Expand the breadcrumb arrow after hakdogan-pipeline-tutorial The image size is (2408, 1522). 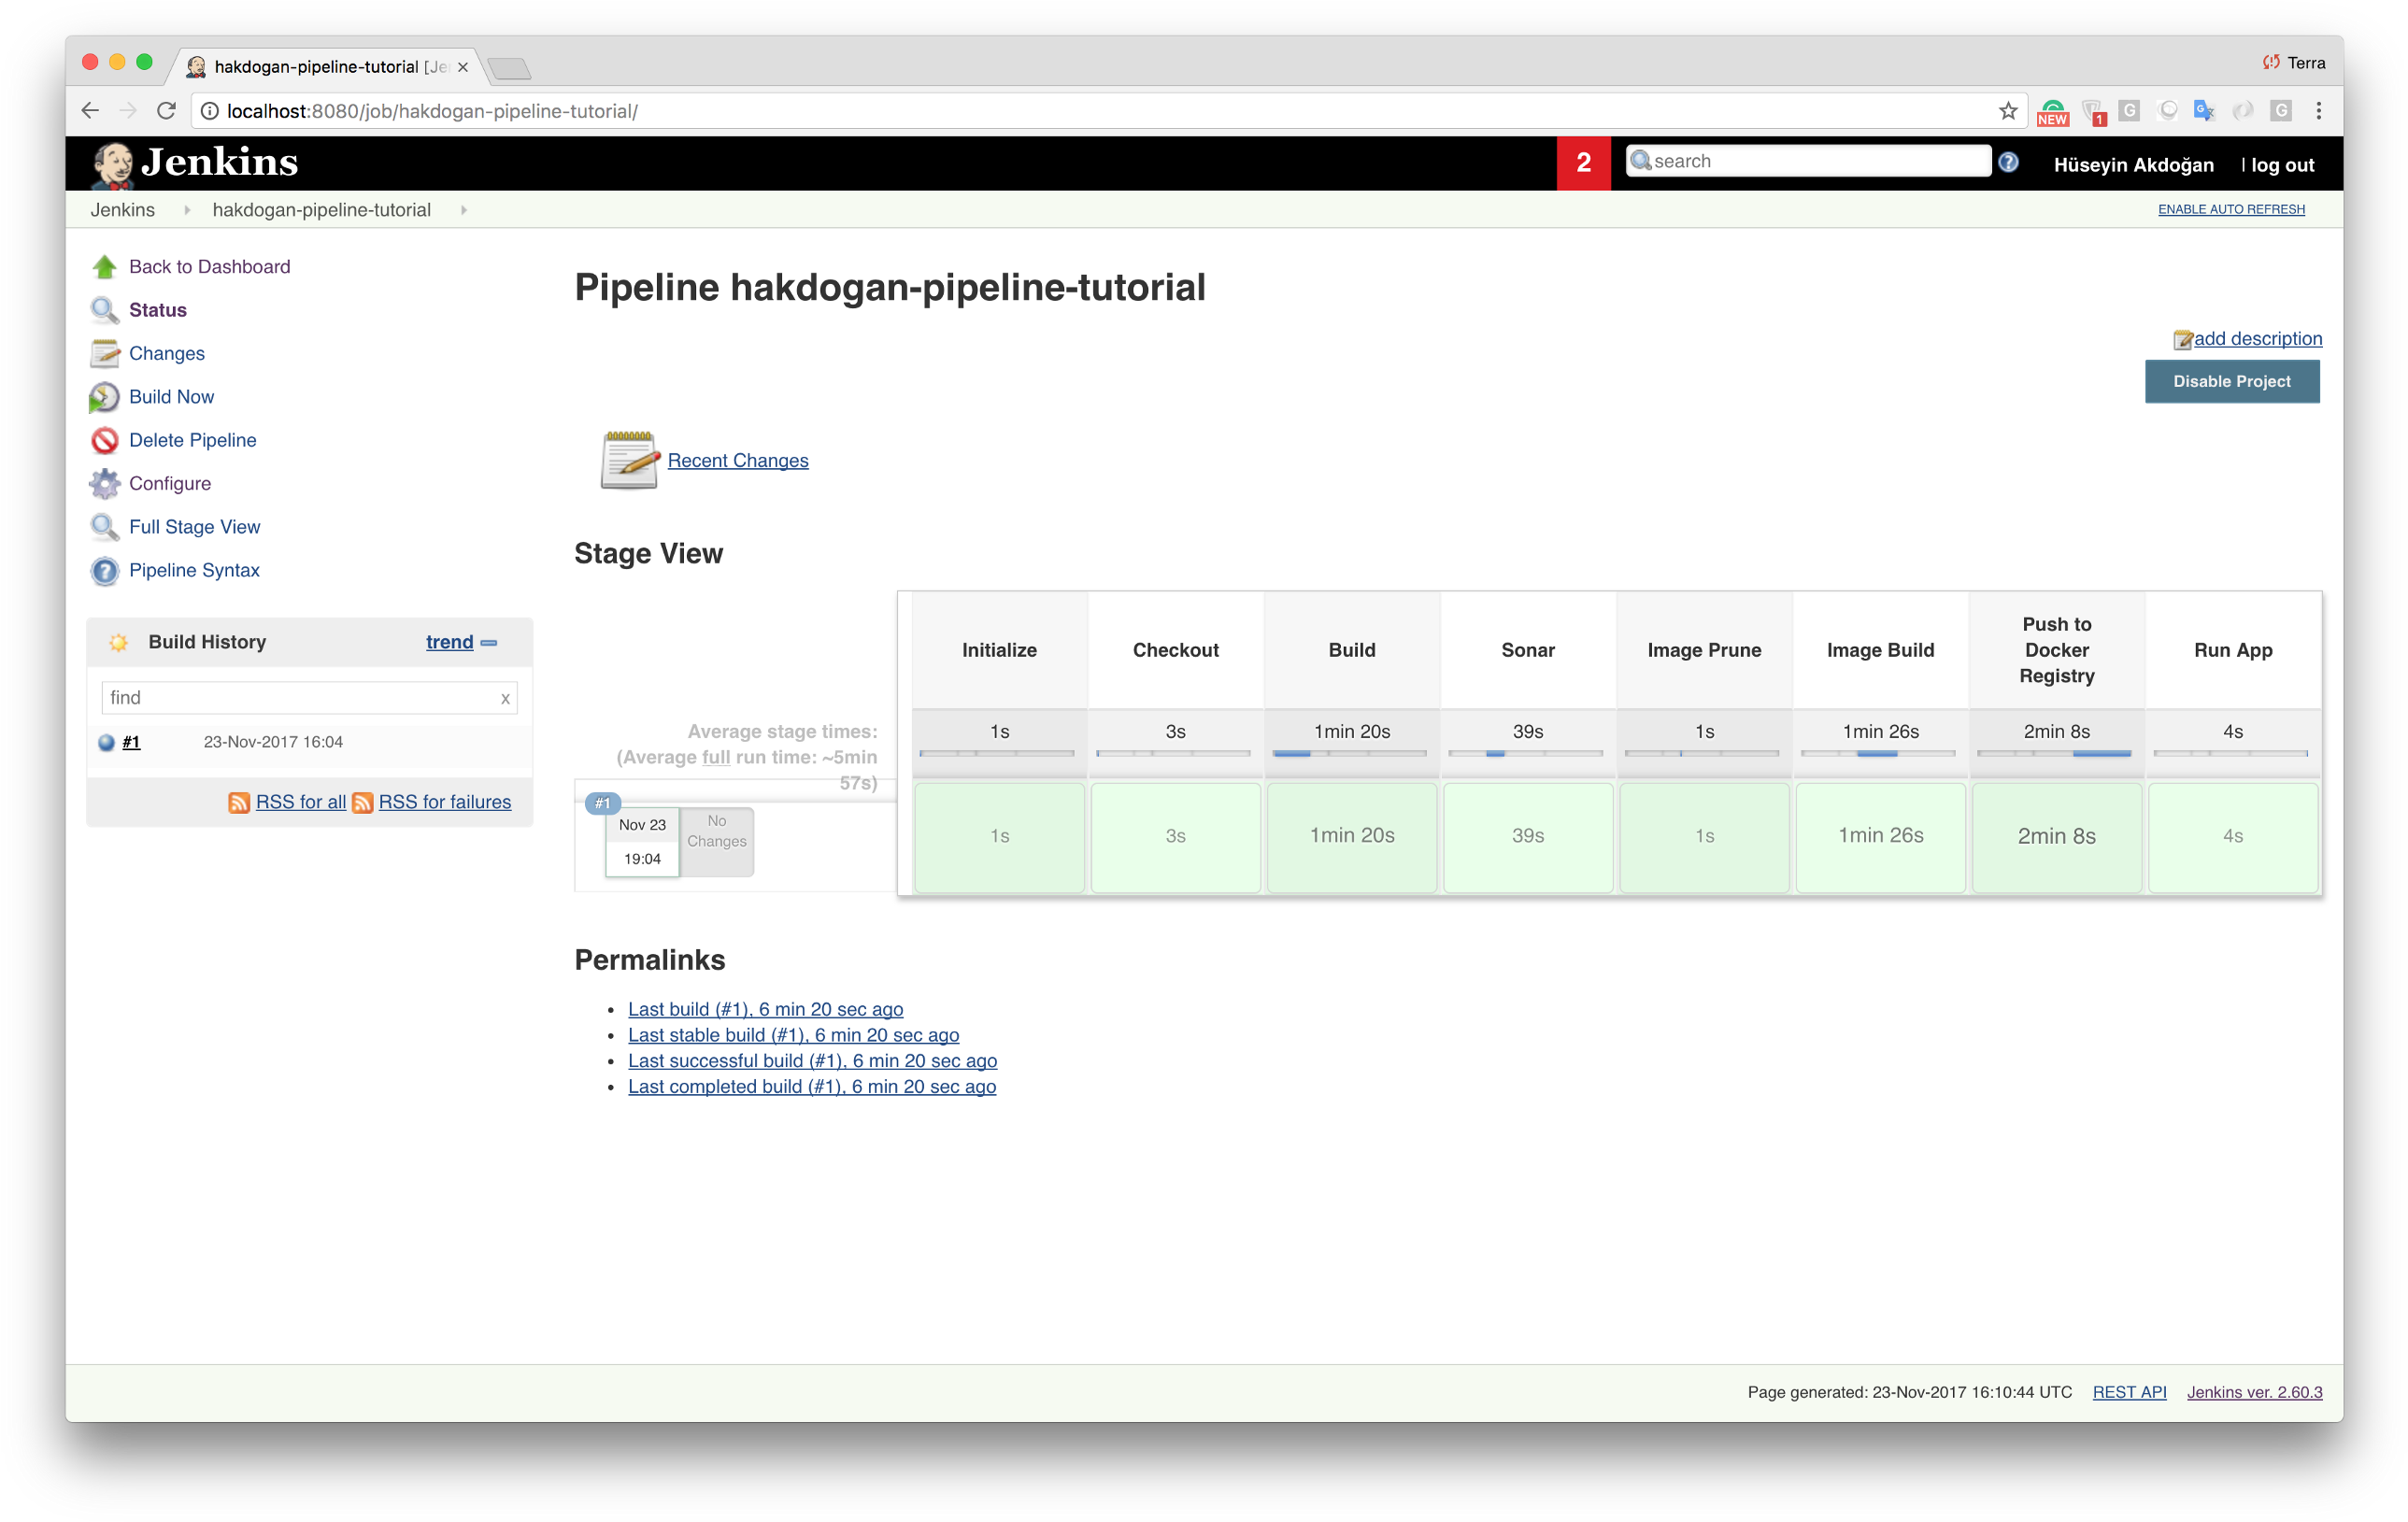point(464,210)
